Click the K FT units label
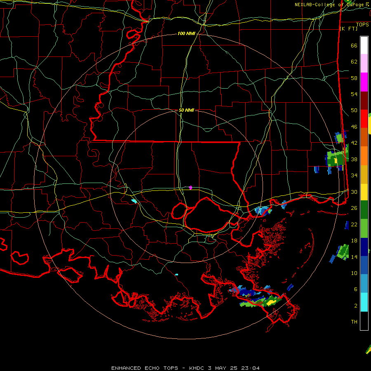The image size is (371, 371). point(348,28)
